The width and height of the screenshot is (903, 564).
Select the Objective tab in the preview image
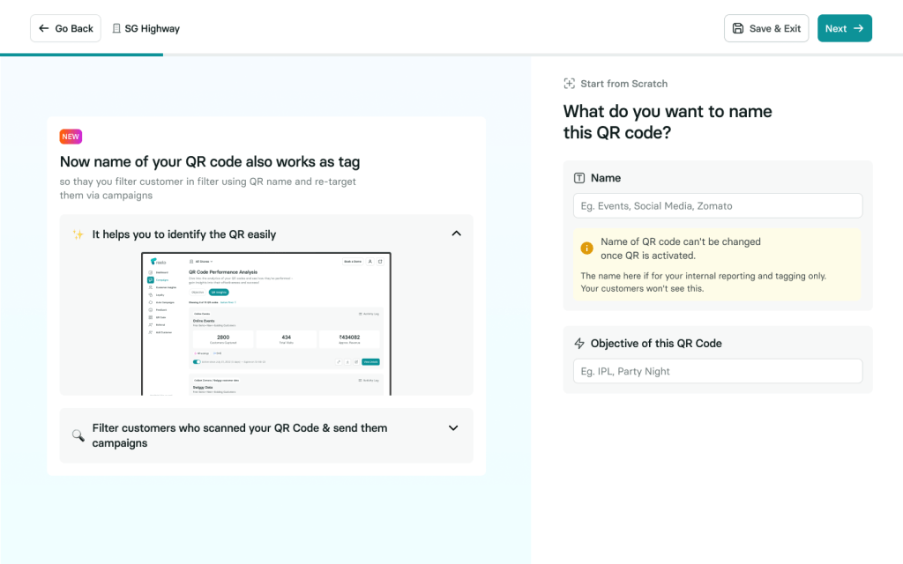click(x=198, y=292)
